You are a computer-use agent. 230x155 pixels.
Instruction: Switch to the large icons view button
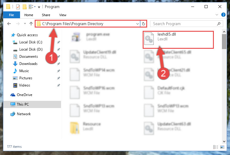(x=222, y=147)
